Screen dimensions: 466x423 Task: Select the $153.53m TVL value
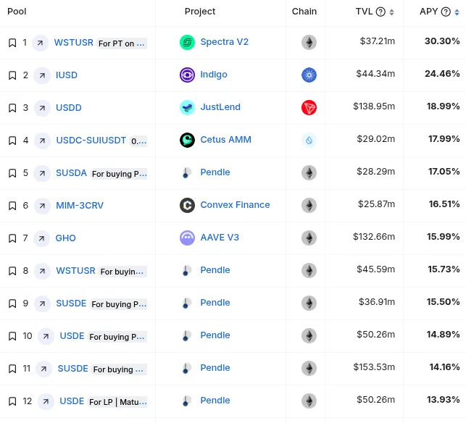click(x=374, y=367)
